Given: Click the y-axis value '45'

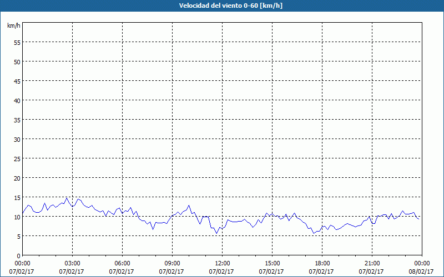Looking at the screenshot, I should (17, 81).
